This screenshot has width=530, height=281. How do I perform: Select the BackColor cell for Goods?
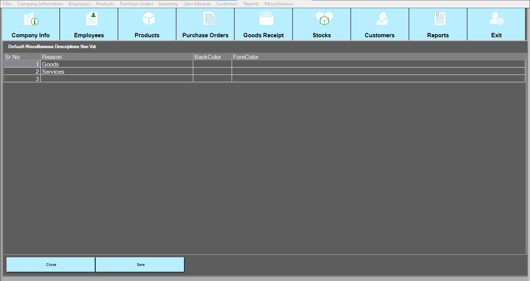coord(212,64)
